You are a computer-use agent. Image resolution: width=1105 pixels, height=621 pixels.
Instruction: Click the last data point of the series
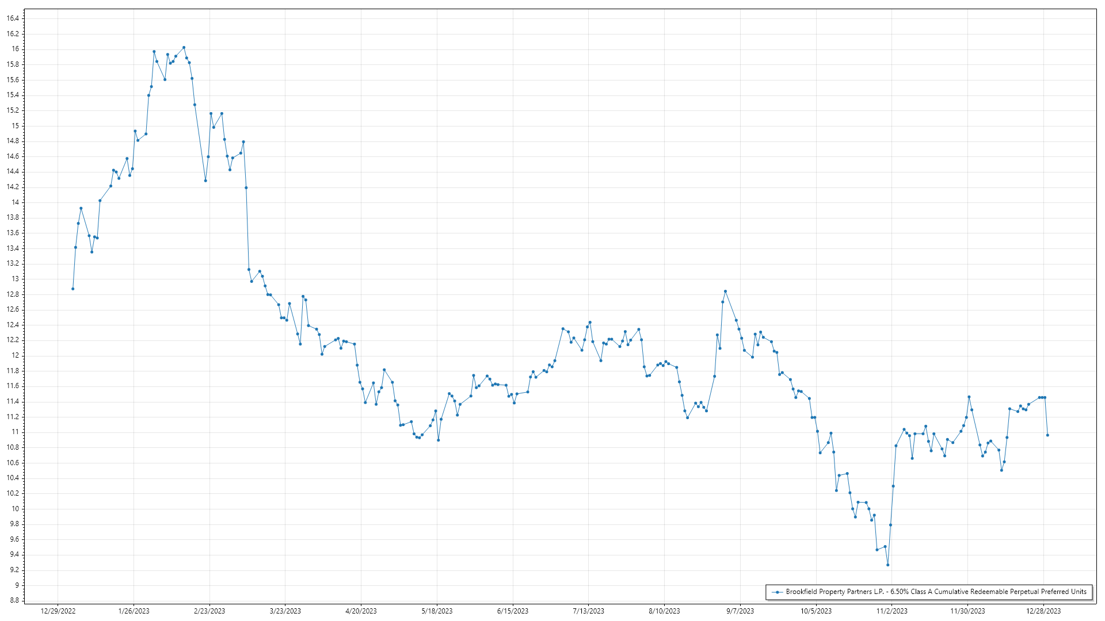pyautogui.click(x=1047, y=435)
